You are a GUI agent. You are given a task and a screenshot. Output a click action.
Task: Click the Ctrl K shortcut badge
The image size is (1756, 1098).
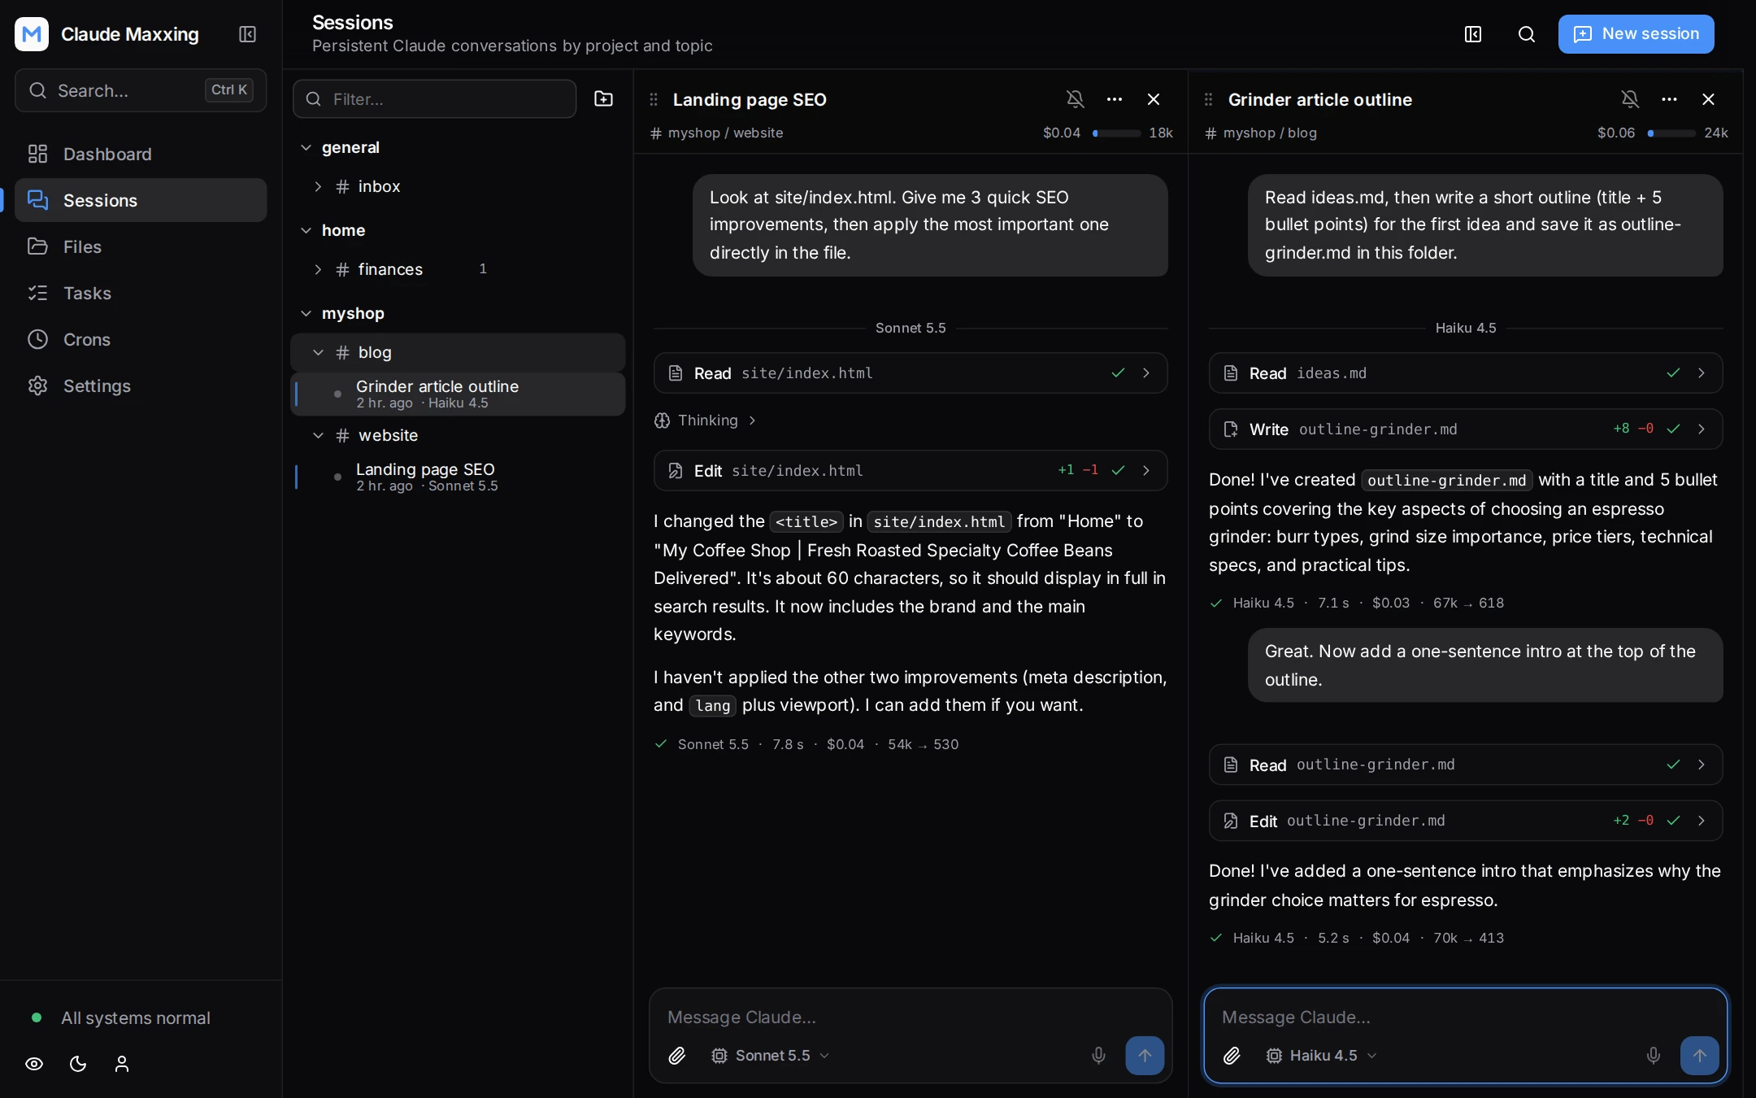tap(229, 90)
